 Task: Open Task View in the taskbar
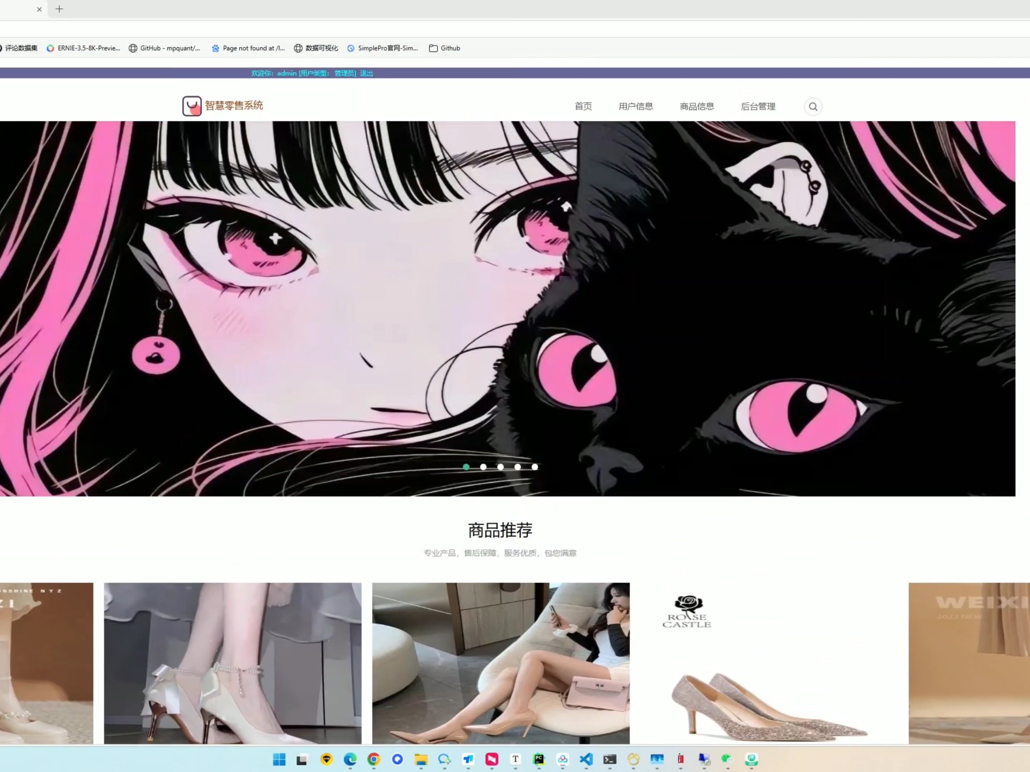coord(302,759)
